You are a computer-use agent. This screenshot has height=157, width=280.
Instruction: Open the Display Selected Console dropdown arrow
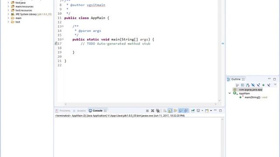coord(202,111)
